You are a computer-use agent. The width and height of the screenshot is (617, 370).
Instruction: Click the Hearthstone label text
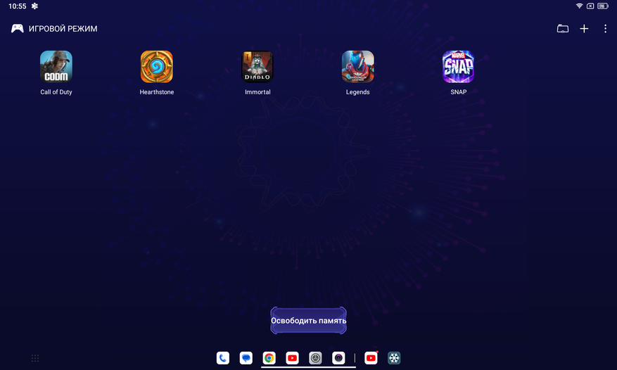coord(157,92)
